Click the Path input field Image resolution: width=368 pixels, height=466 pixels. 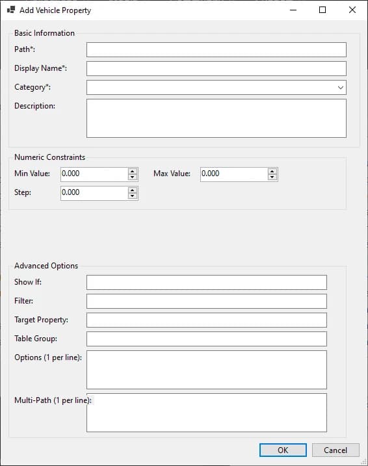click(x=216, y=49)
